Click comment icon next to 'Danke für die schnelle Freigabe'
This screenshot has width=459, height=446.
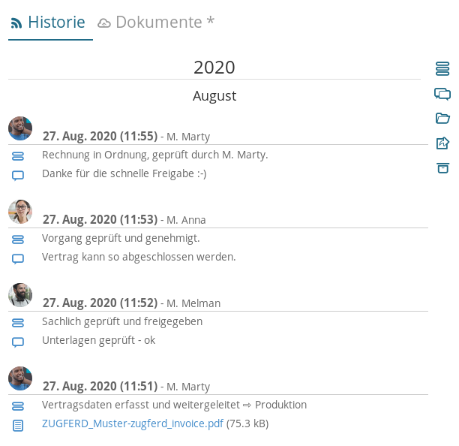coord(18,175)
